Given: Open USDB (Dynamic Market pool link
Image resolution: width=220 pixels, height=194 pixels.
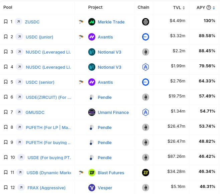Looking at the screenshot, I should pos(49,173).
